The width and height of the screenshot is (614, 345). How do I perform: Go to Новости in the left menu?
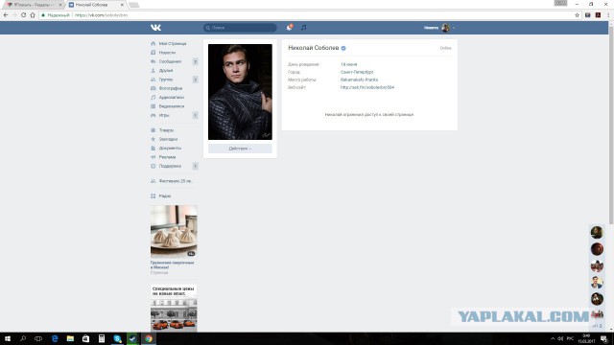(167, 53)
